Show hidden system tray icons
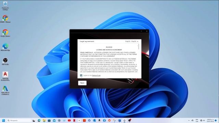Viewport: 219px width, 123px height. tap(189, 120)
